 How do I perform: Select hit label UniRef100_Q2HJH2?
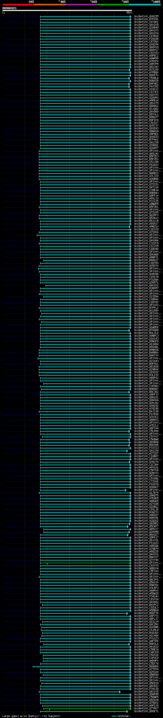point(146,403)
